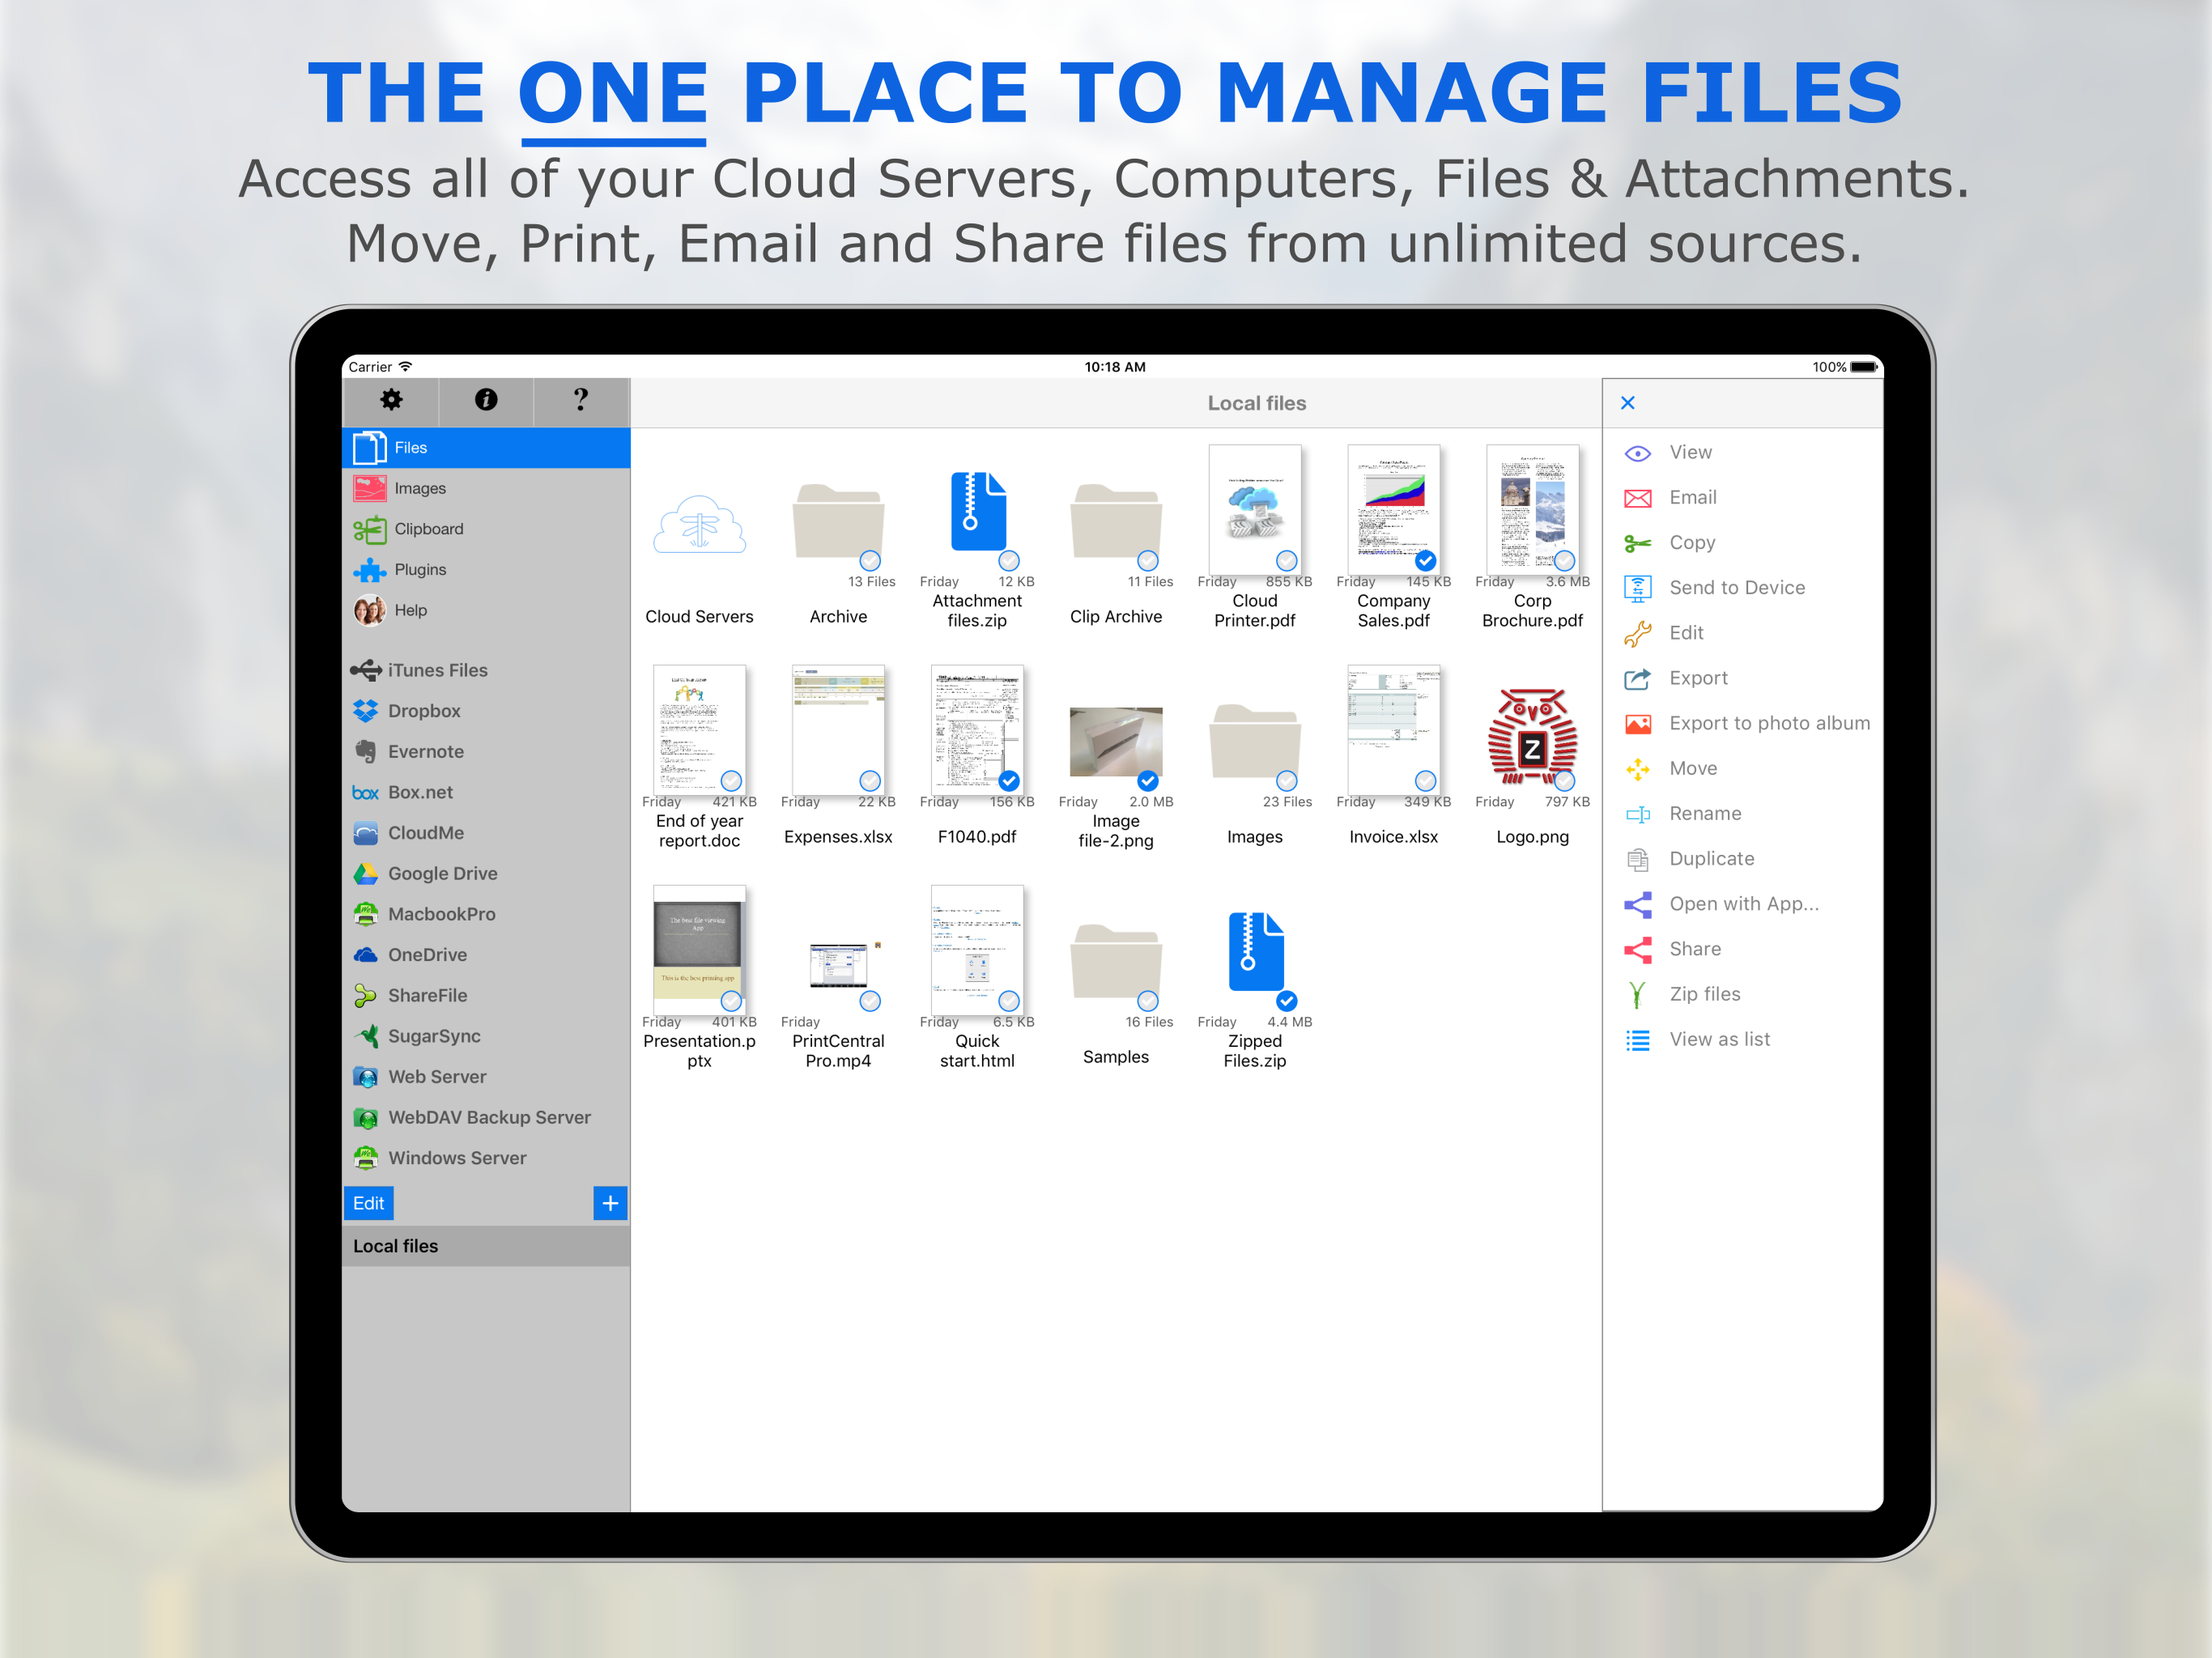Deselect Zipped Files.zip checkmark
Screen dimensions: 2212x1658
1287,1000
